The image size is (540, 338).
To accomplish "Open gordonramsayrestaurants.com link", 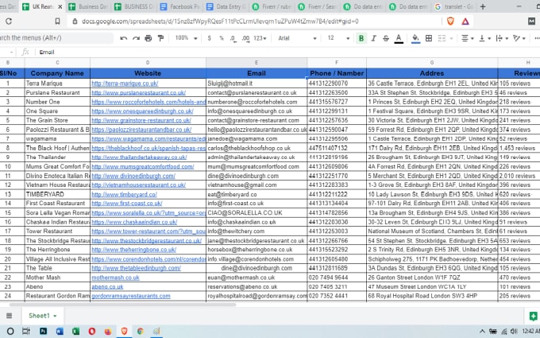I will (131, 296).
